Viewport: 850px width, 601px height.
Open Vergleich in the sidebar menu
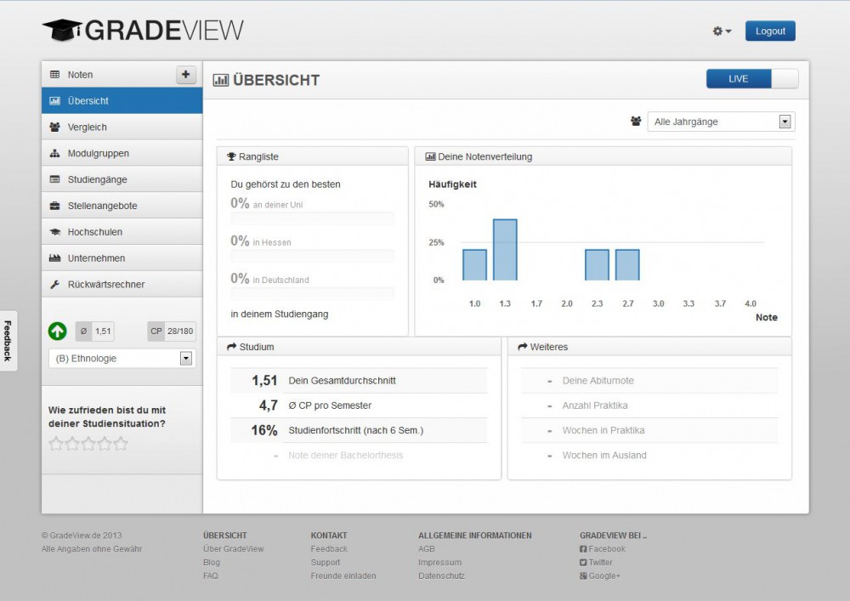point(88,128)
